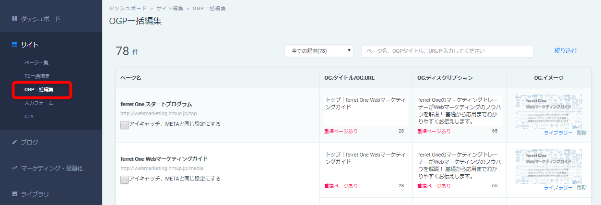This screenshot has width=601, height=205.
Task: Expand the マーケティング・最適化 sidebar section
Action: click(x=51, y=168)
